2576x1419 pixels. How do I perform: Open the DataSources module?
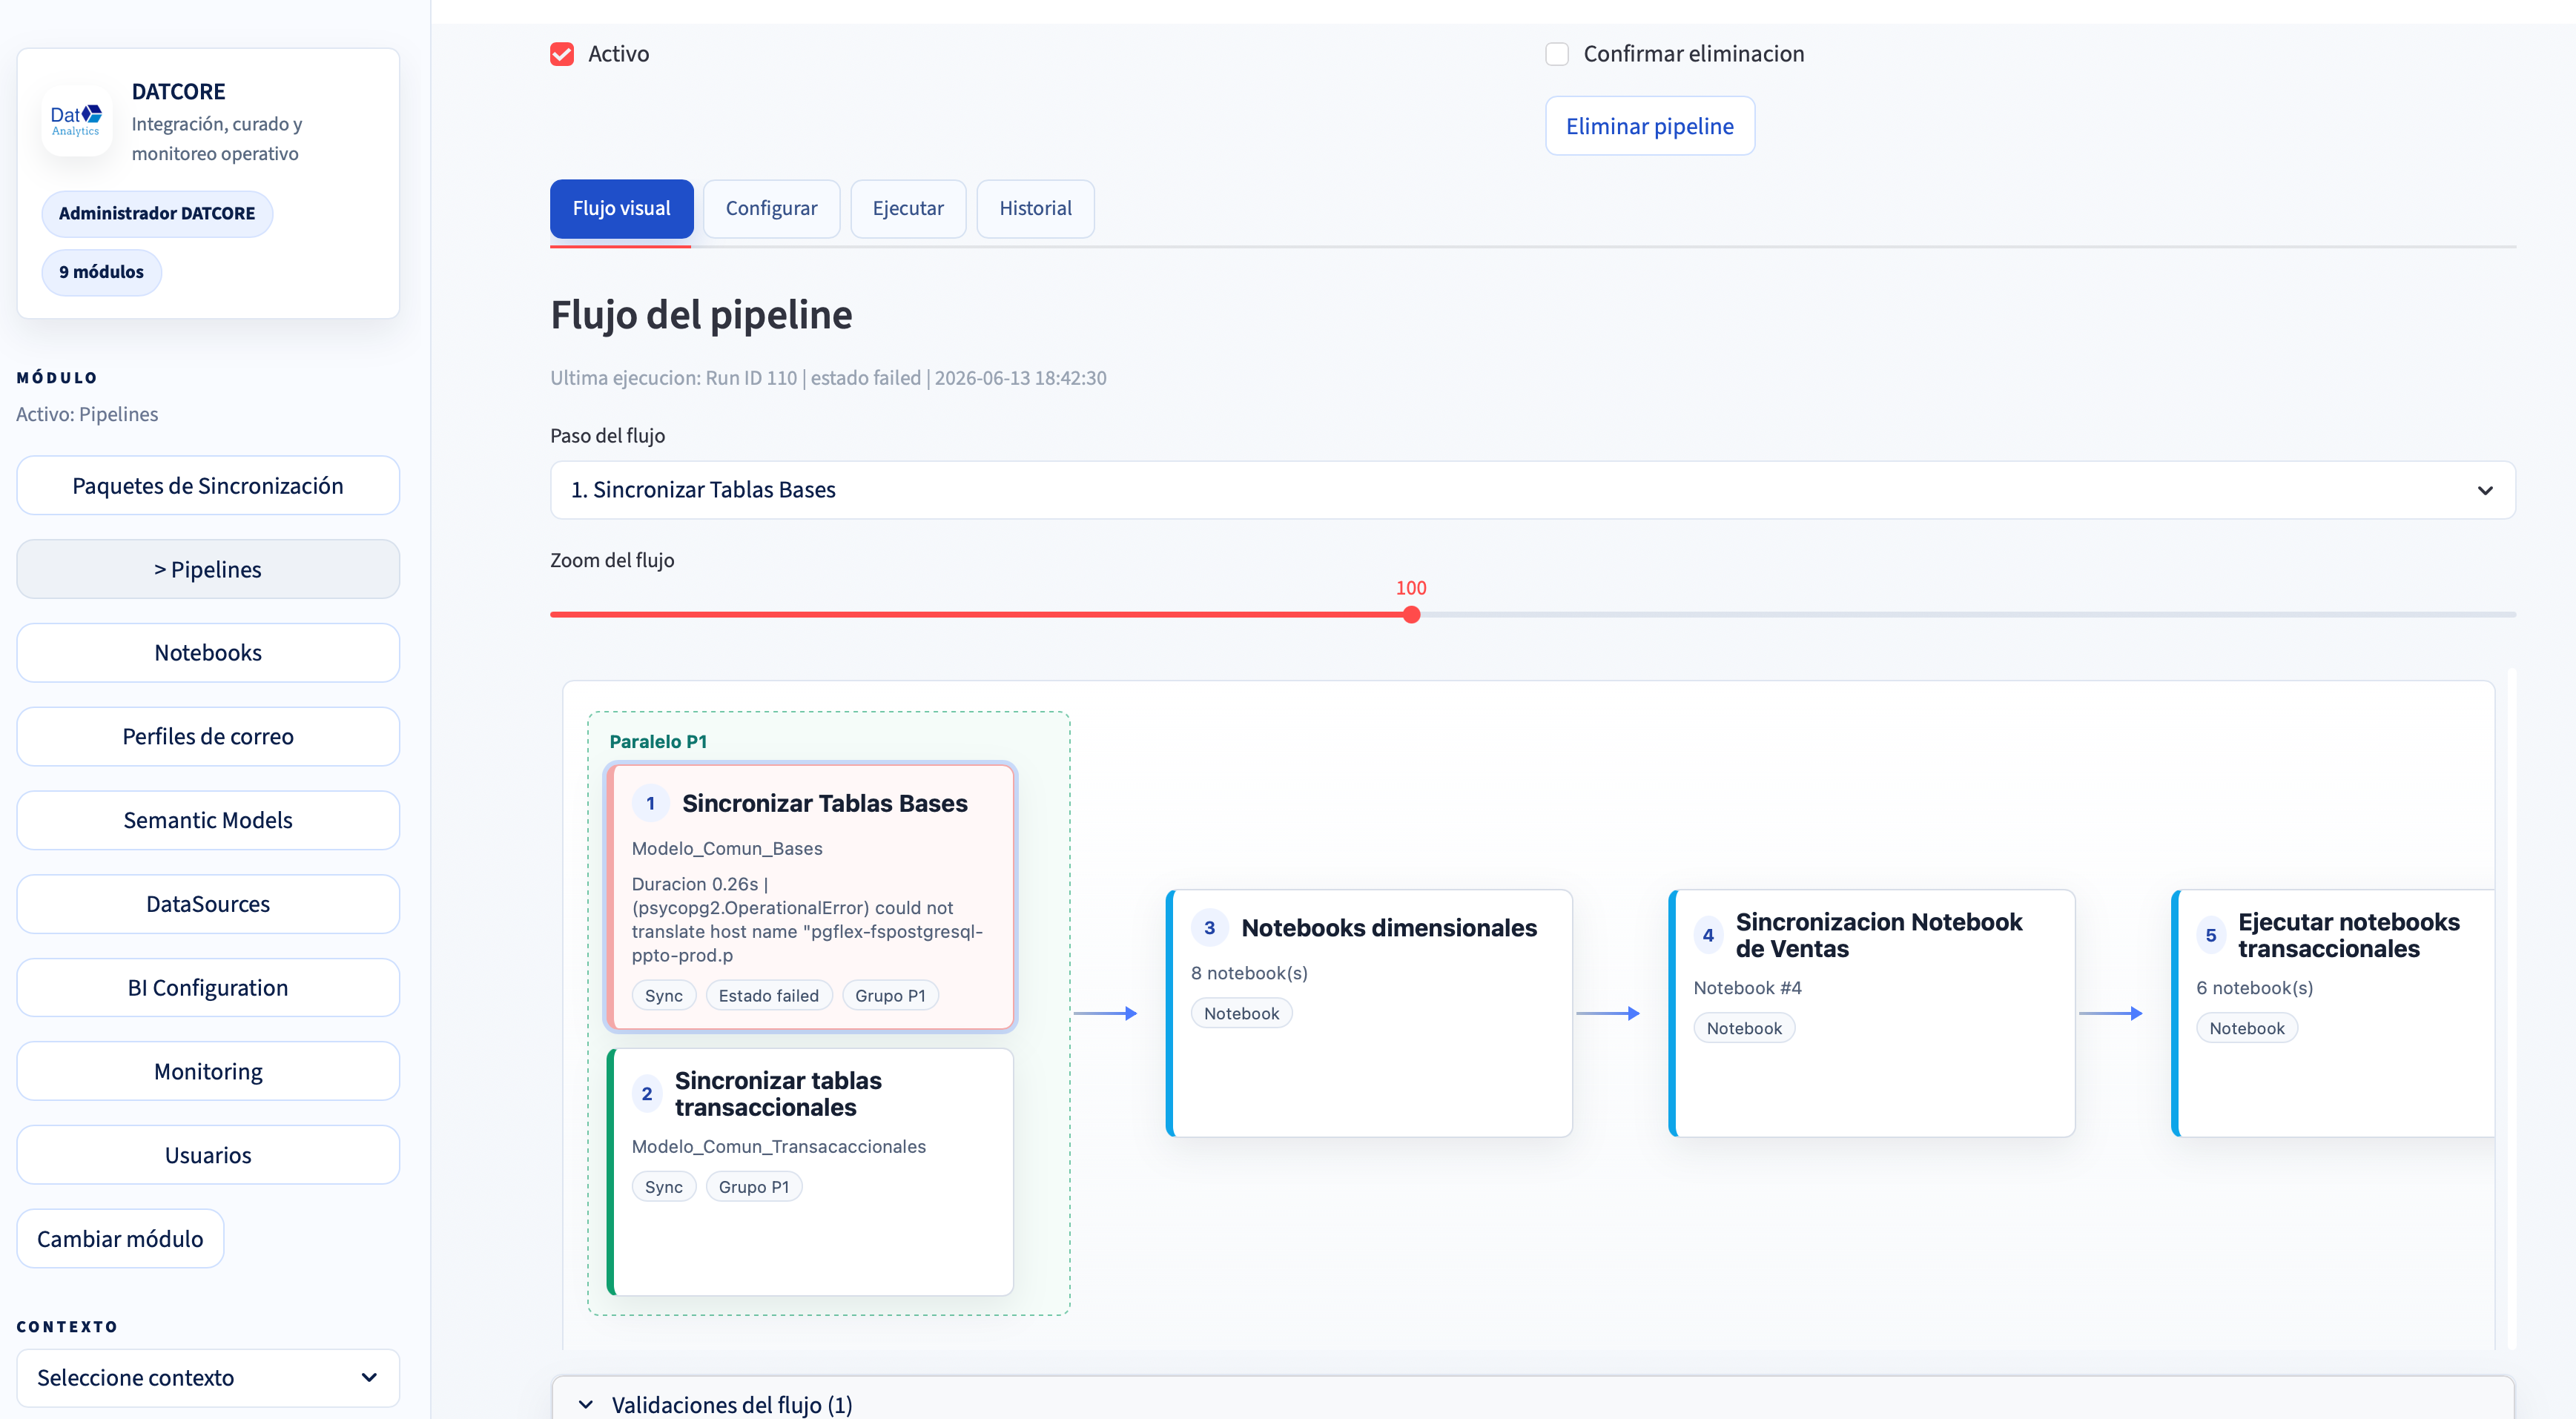pos(208,904)
